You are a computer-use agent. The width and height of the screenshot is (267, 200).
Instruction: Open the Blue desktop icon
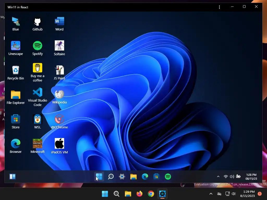pyautogui.click(x=16, y=24)
